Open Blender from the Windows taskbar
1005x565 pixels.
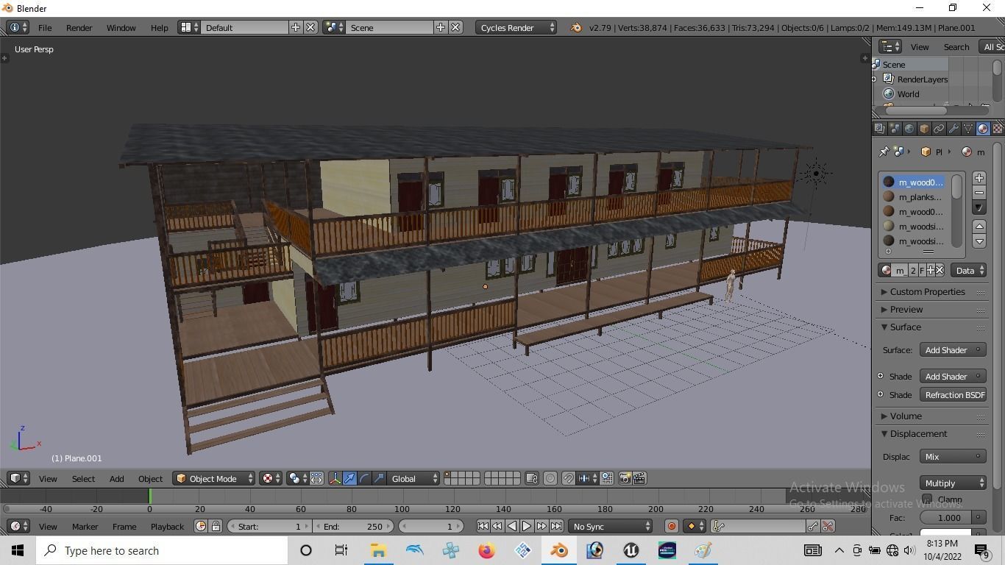coord(559,550)
